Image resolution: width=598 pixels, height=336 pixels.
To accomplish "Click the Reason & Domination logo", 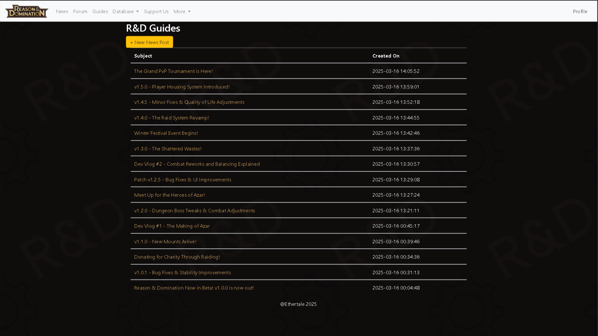I will click(x=26, y=11).
